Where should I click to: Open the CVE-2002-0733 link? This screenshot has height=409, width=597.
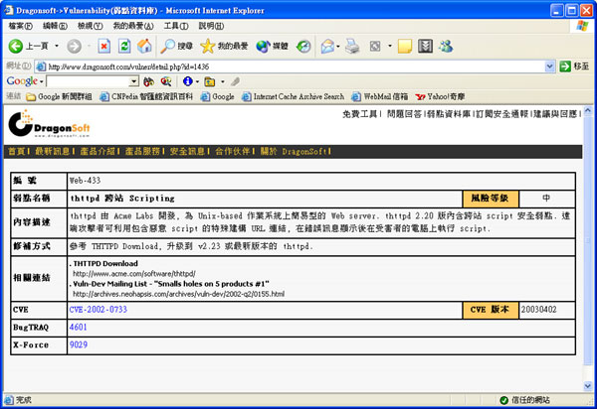[x=99, y=310]
